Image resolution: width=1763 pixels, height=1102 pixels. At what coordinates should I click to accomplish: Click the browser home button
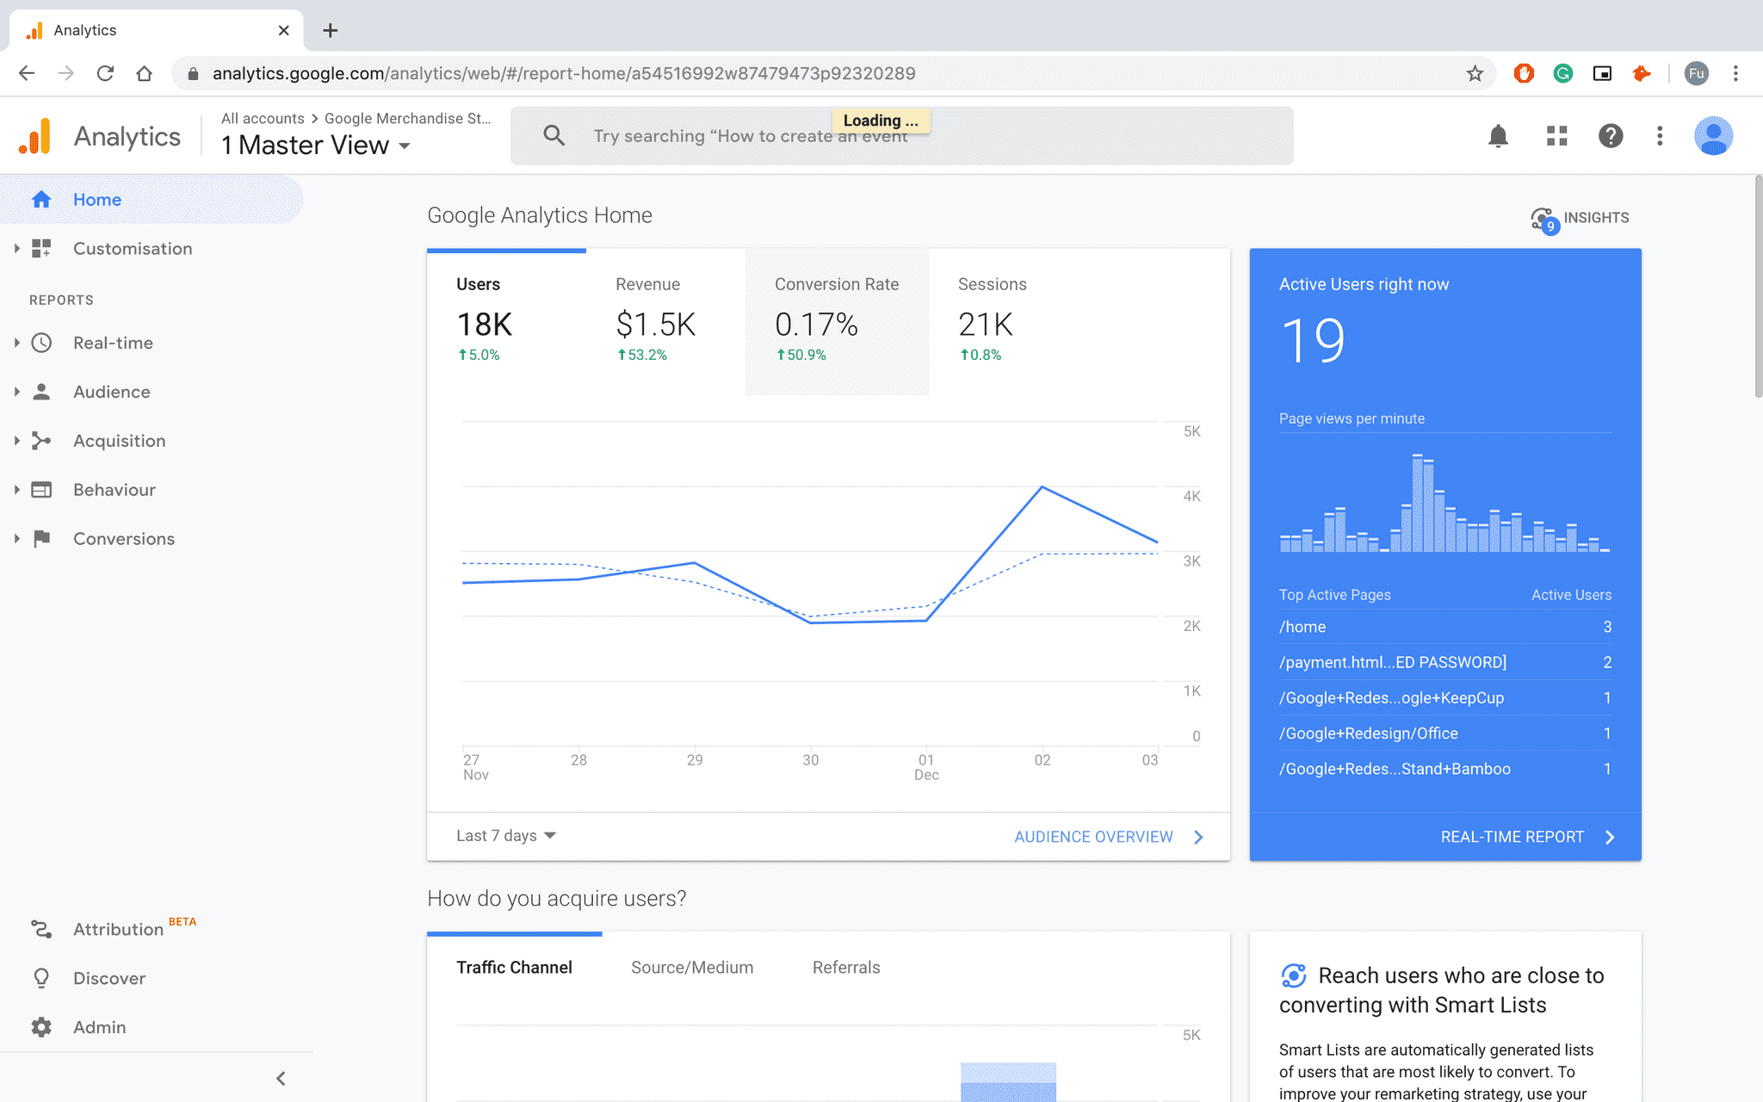[x=145, y=74]
